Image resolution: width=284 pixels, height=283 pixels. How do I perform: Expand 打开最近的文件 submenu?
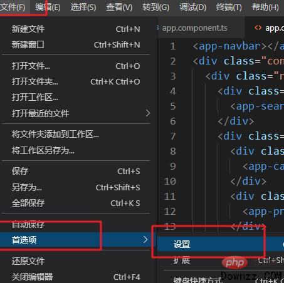click(76, 113)
